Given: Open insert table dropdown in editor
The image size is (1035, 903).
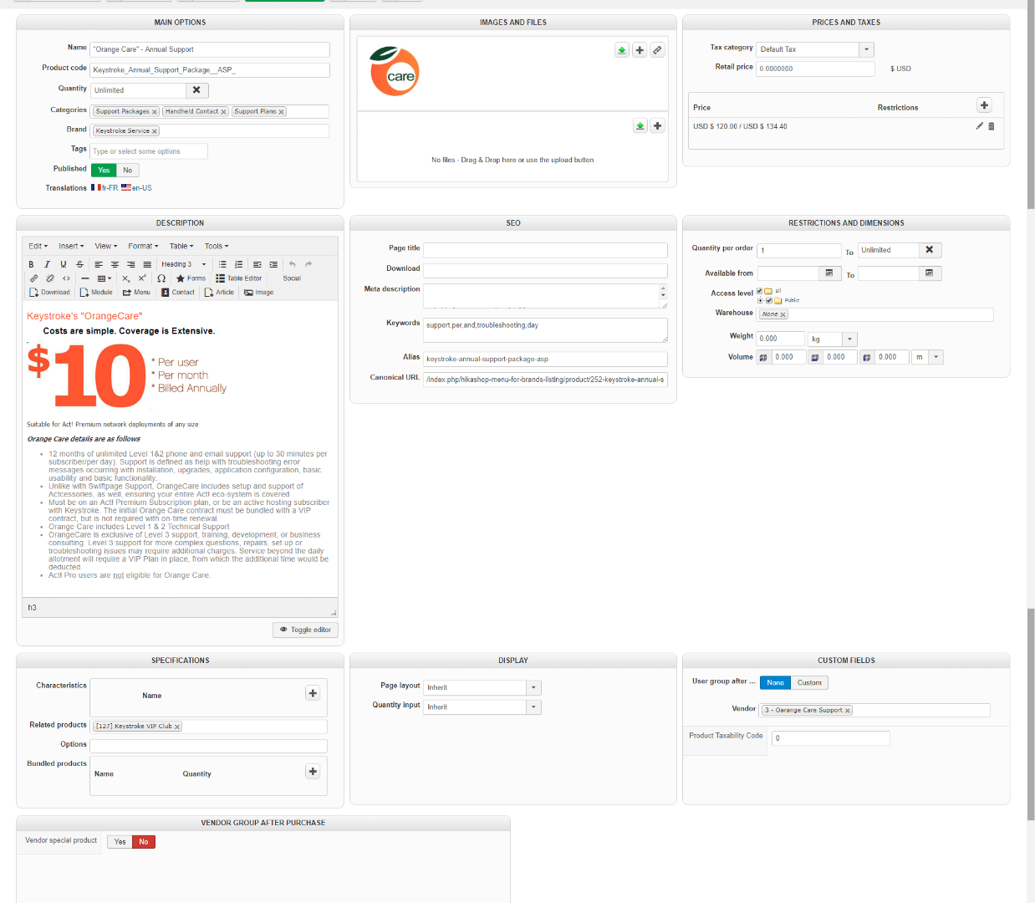Looking at the screenshot, I should click(x=105, y=278).
